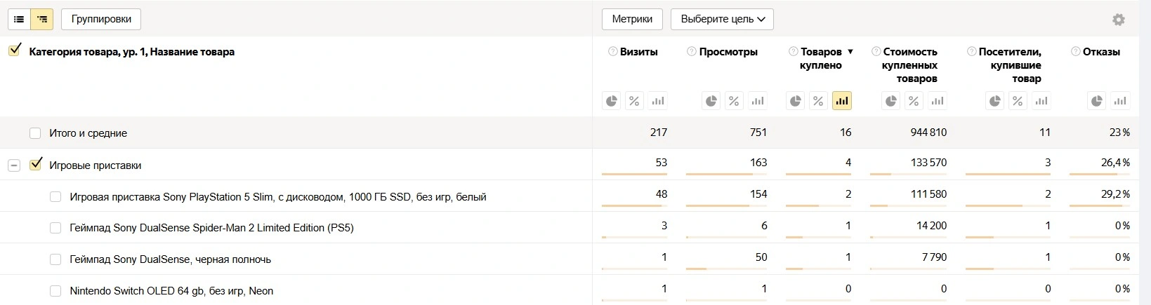Toggle bar chart for Товаров куплено

click(841, 101)
